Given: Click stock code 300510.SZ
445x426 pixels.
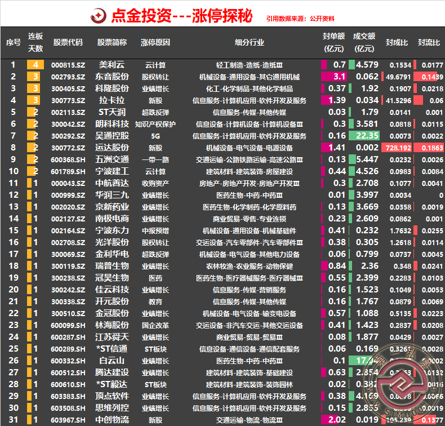Looking at the screenshot, I should click(x=68, y=314).
